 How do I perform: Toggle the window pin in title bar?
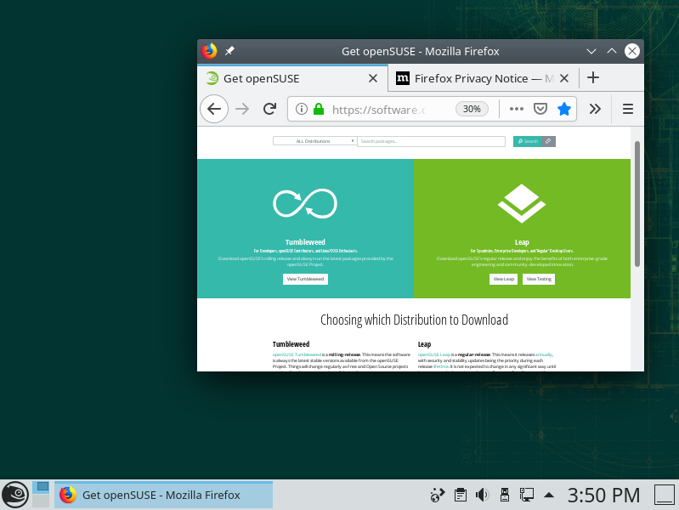click(229, 51)
